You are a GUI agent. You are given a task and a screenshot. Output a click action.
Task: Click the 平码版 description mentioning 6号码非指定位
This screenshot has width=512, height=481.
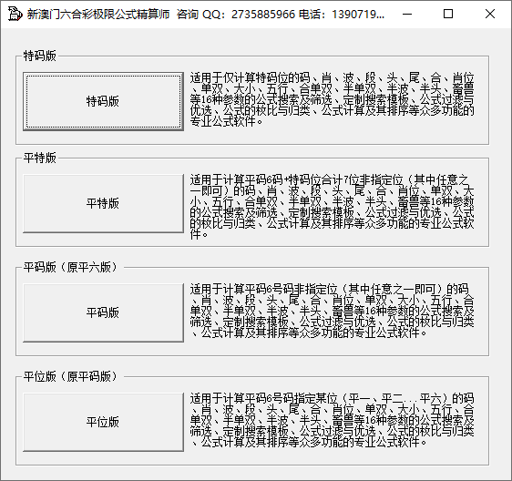(333, 311)
